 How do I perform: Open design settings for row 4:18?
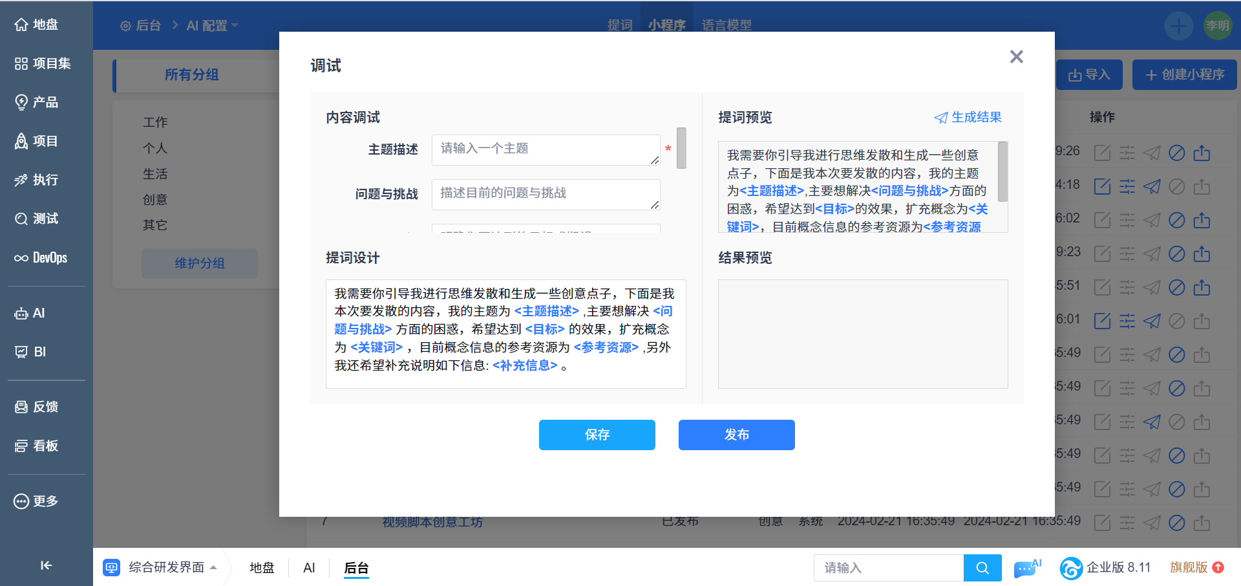[x=1127, y=186]
